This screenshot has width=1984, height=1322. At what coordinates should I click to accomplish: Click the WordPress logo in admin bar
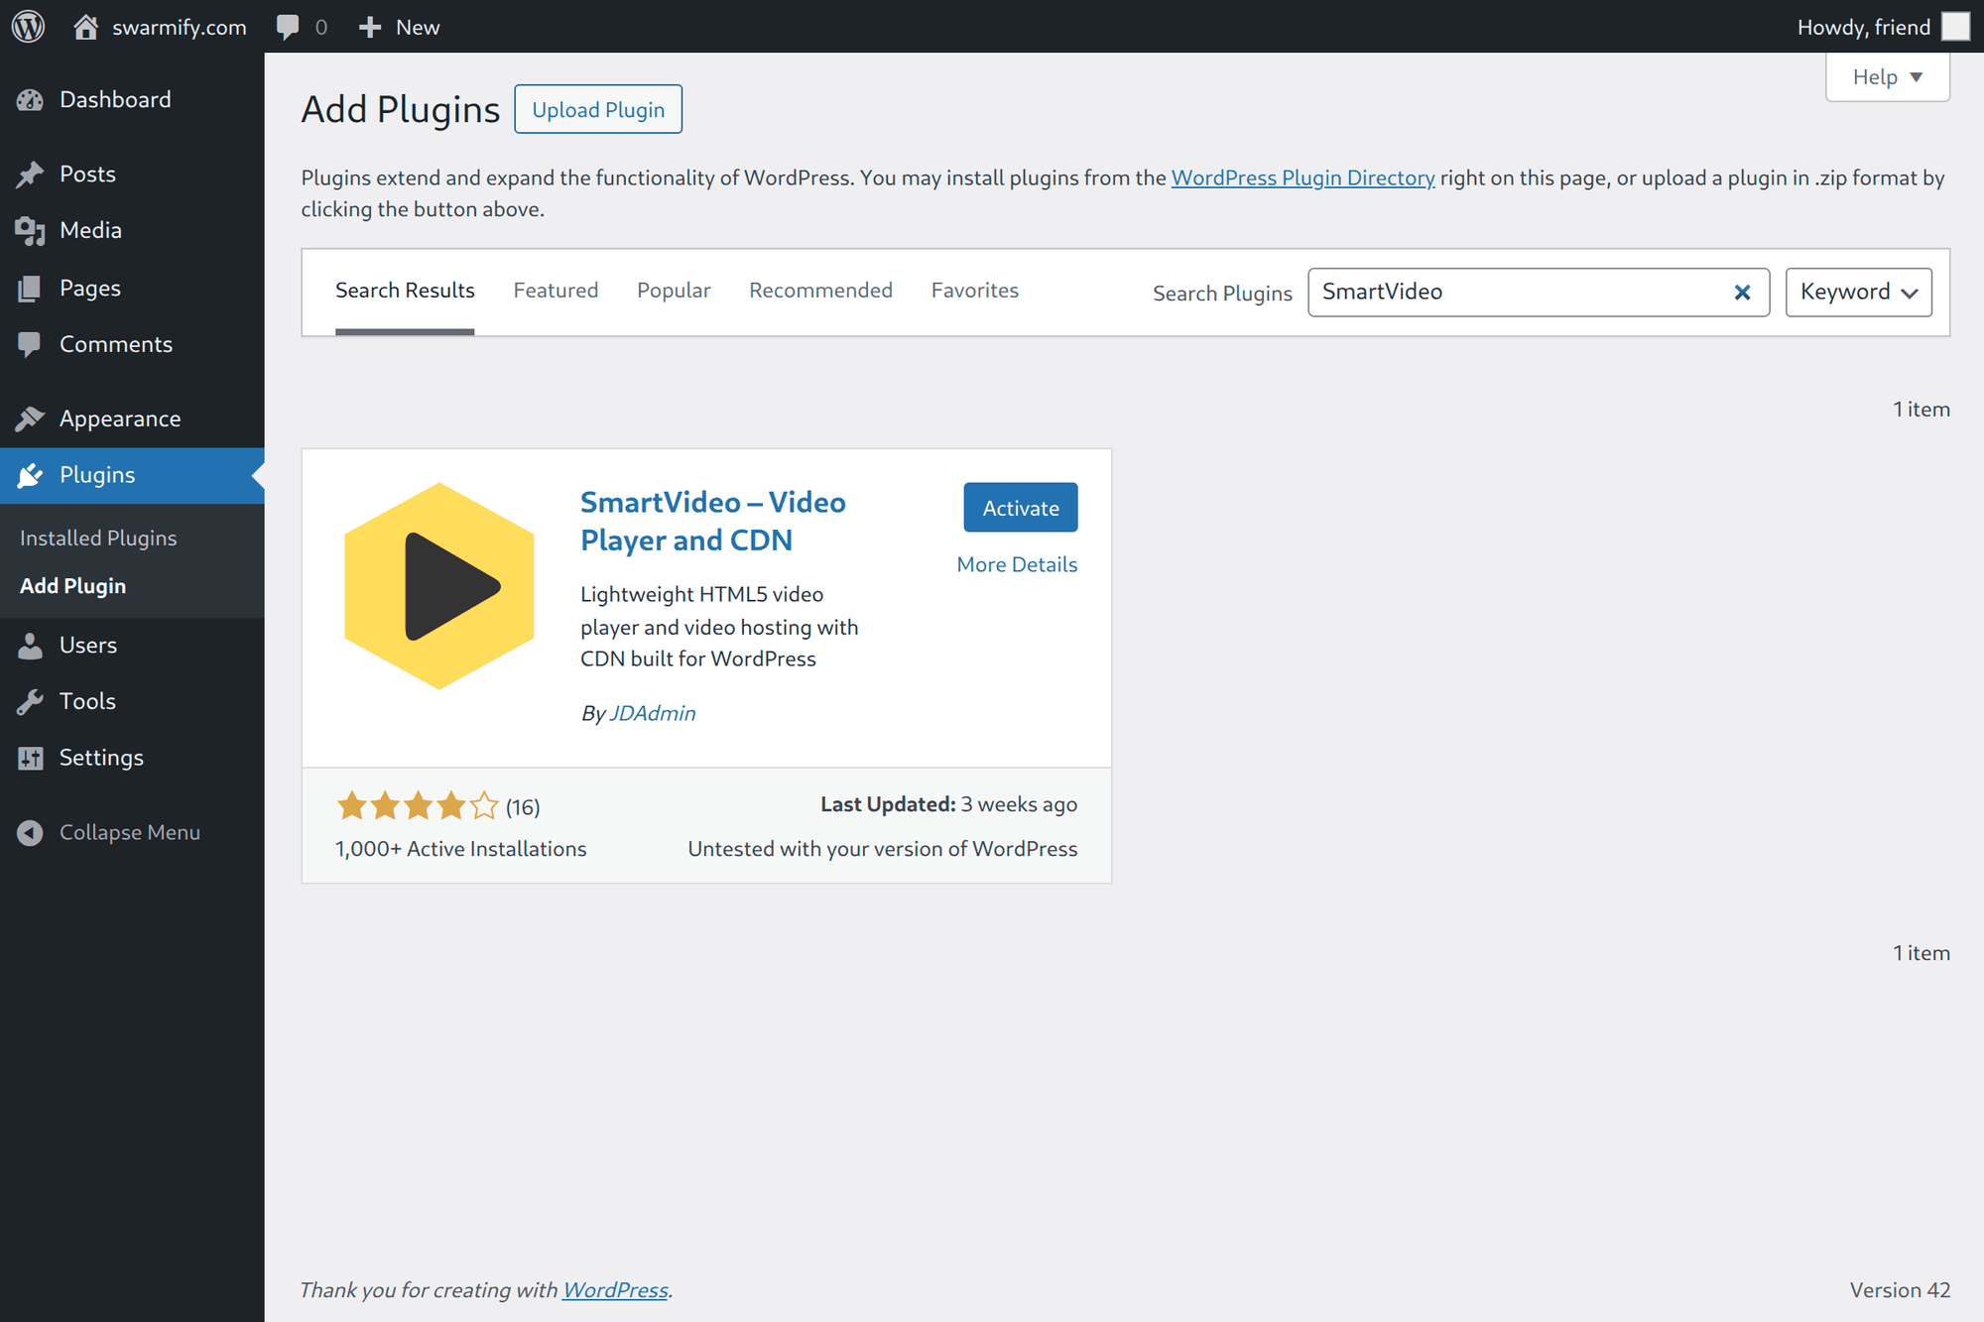pos(27,26)
